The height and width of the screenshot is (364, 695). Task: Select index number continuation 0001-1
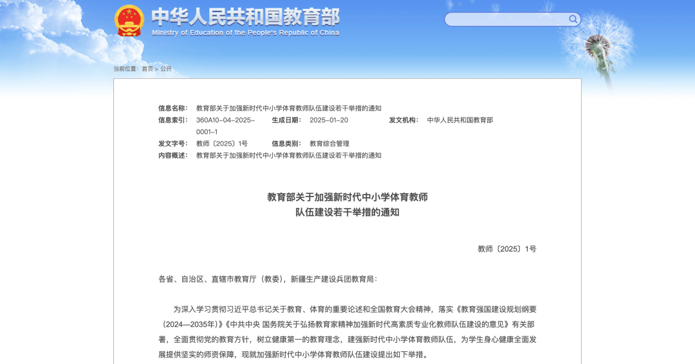point(207,132)
